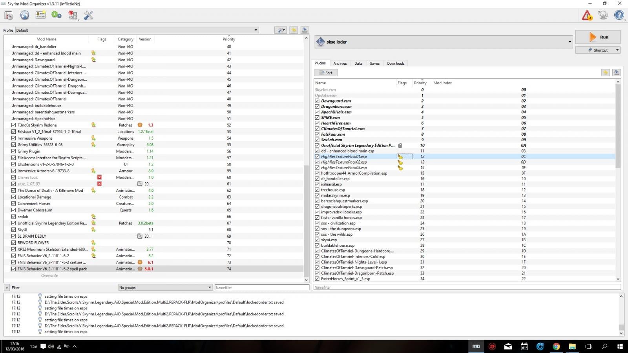
Task: Click the Tools puzzle-piece icon
Action: click(73, 15)
